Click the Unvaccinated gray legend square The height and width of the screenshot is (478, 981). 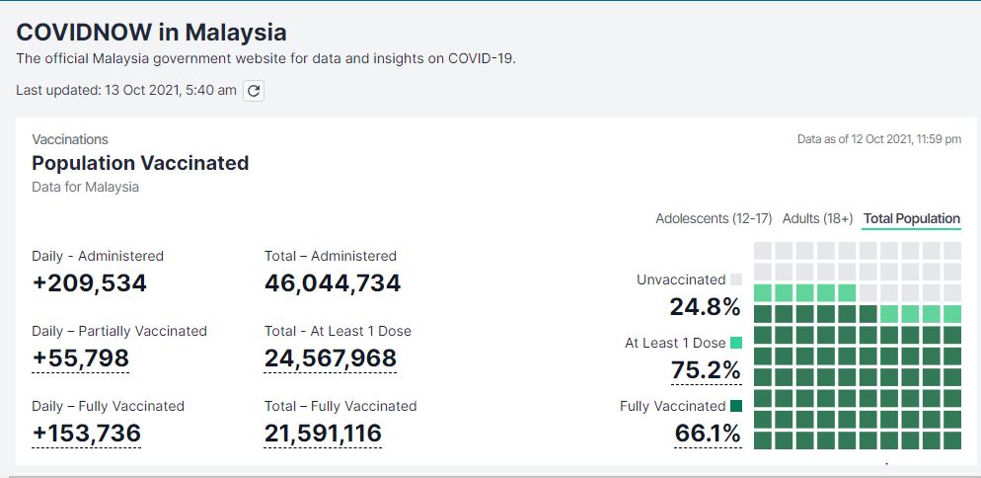(736, 280)
